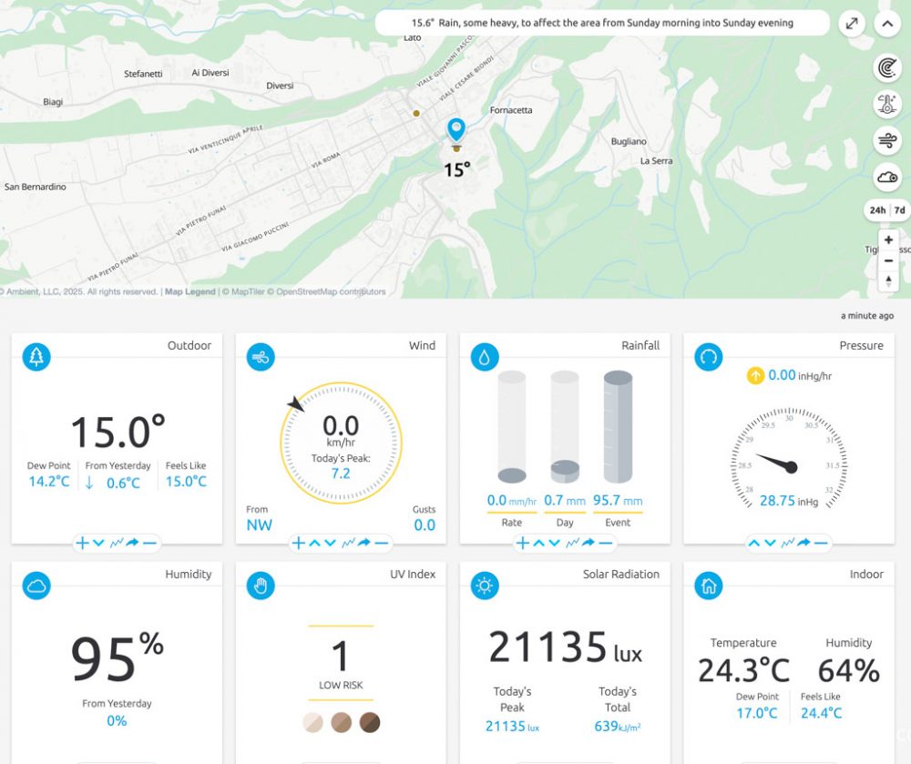This screenshot has width=911, height=764.
Task: Collapse the Pressure tile upward
Action: tap(754, 542)
